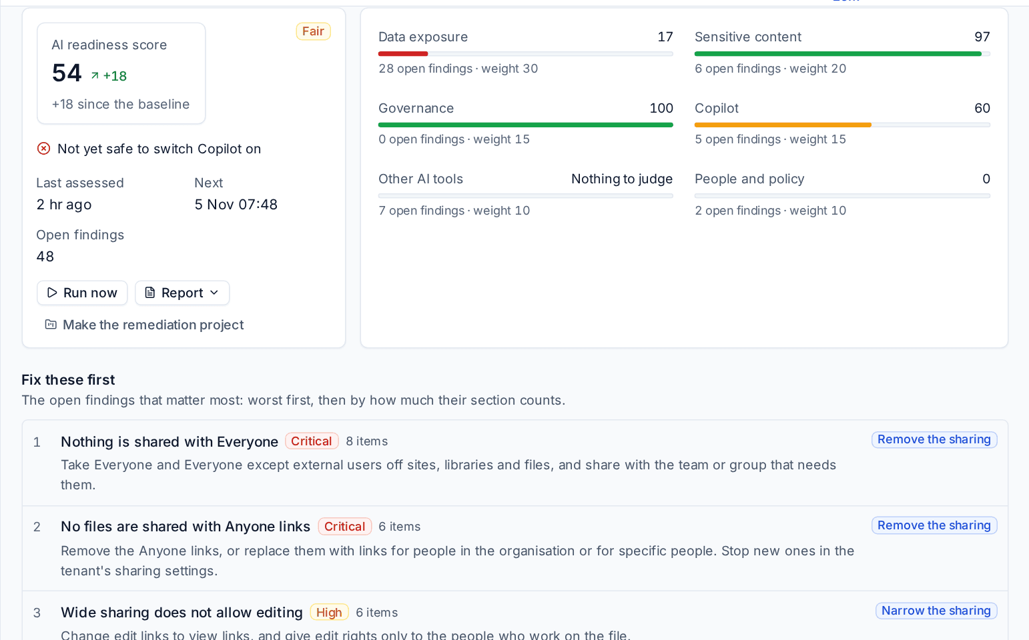Click 'Other AI tools' section label

pyautogui.click(x=420, y=179)
